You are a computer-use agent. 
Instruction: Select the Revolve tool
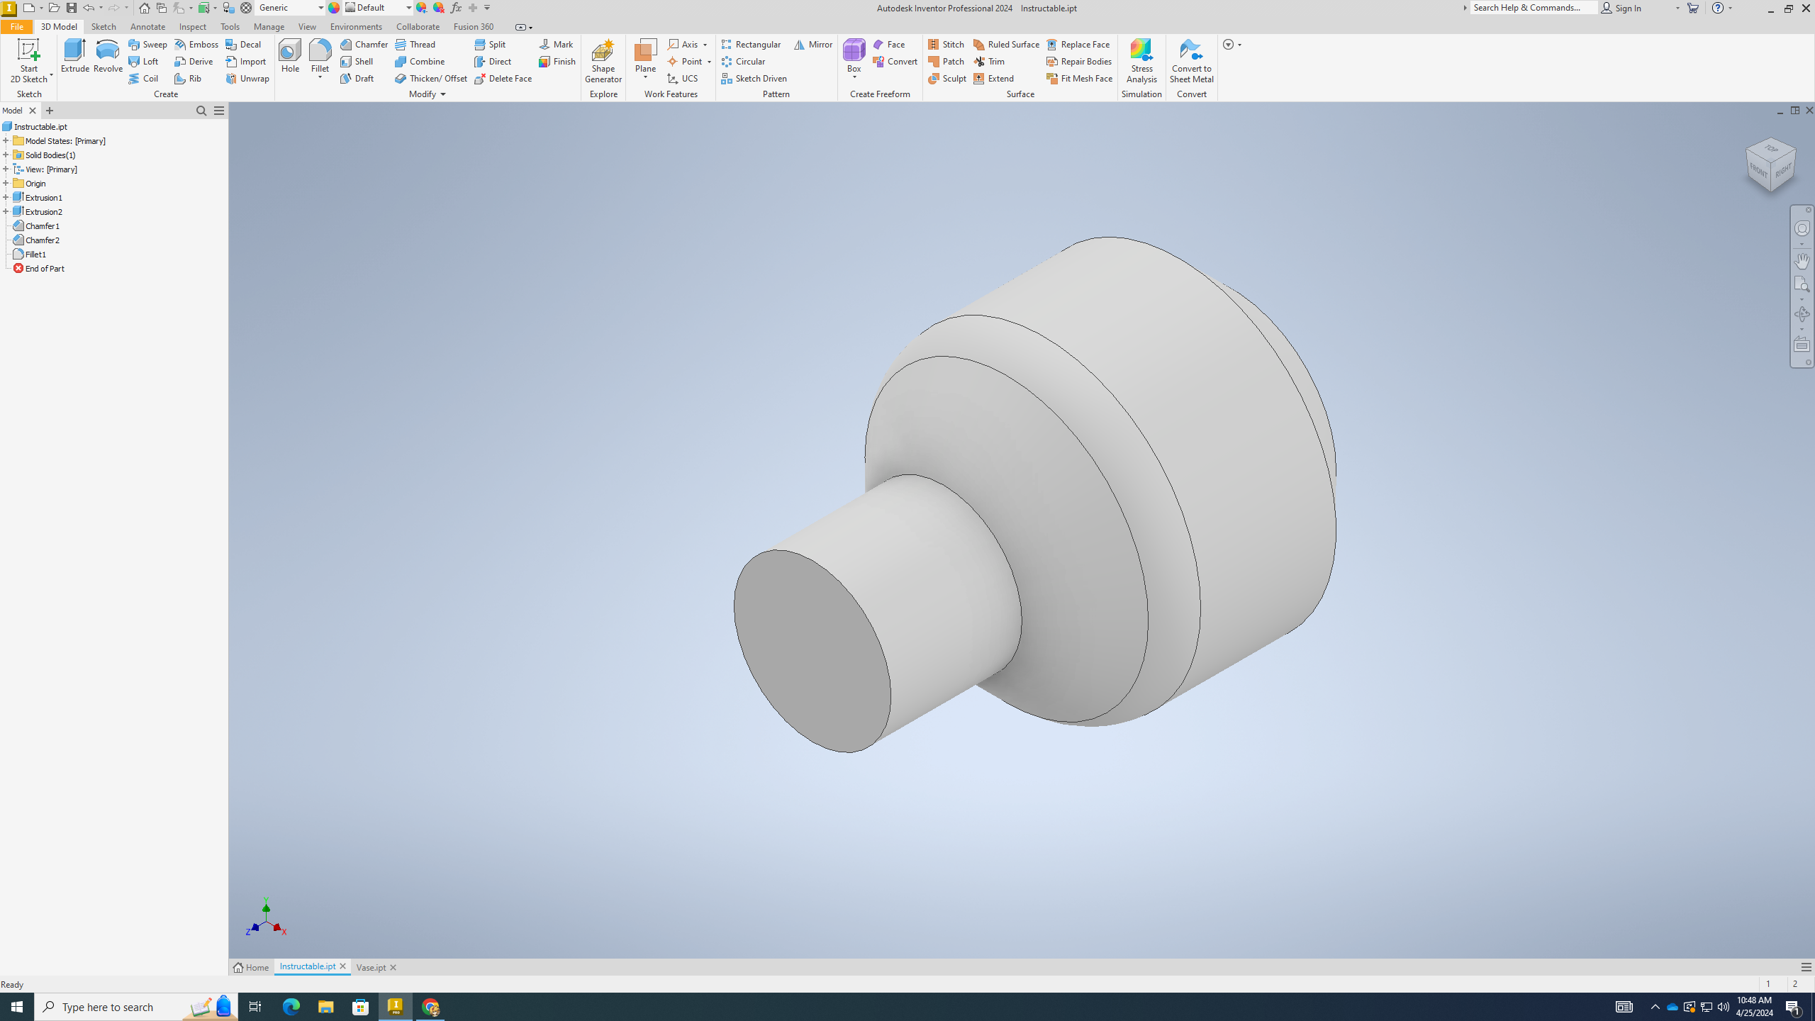108,56
